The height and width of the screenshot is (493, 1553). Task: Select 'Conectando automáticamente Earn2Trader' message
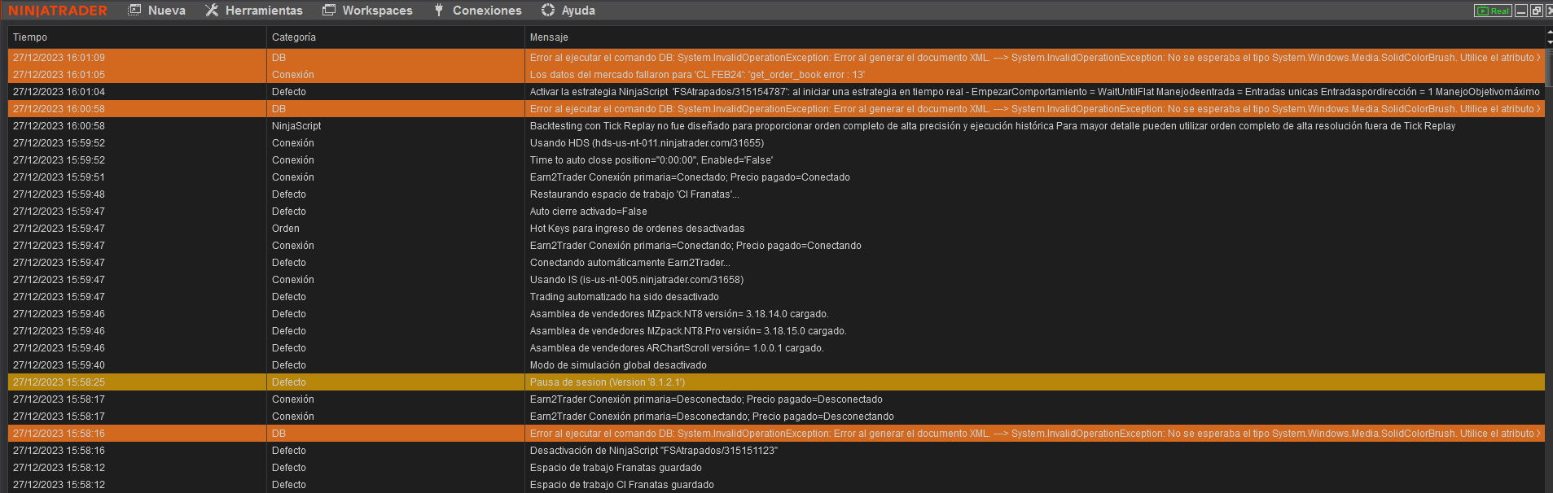point(630,263)
